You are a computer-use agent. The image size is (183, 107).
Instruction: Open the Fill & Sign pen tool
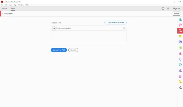tap(180, 71)
